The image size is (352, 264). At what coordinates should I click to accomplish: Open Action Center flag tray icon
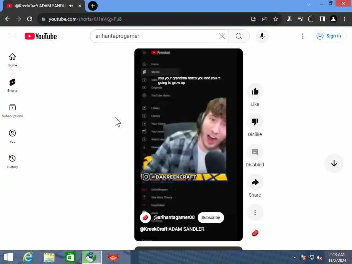coord(303,257)
